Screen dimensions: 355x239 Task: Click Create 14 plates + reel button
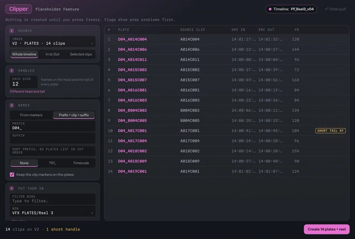point(327,229)
